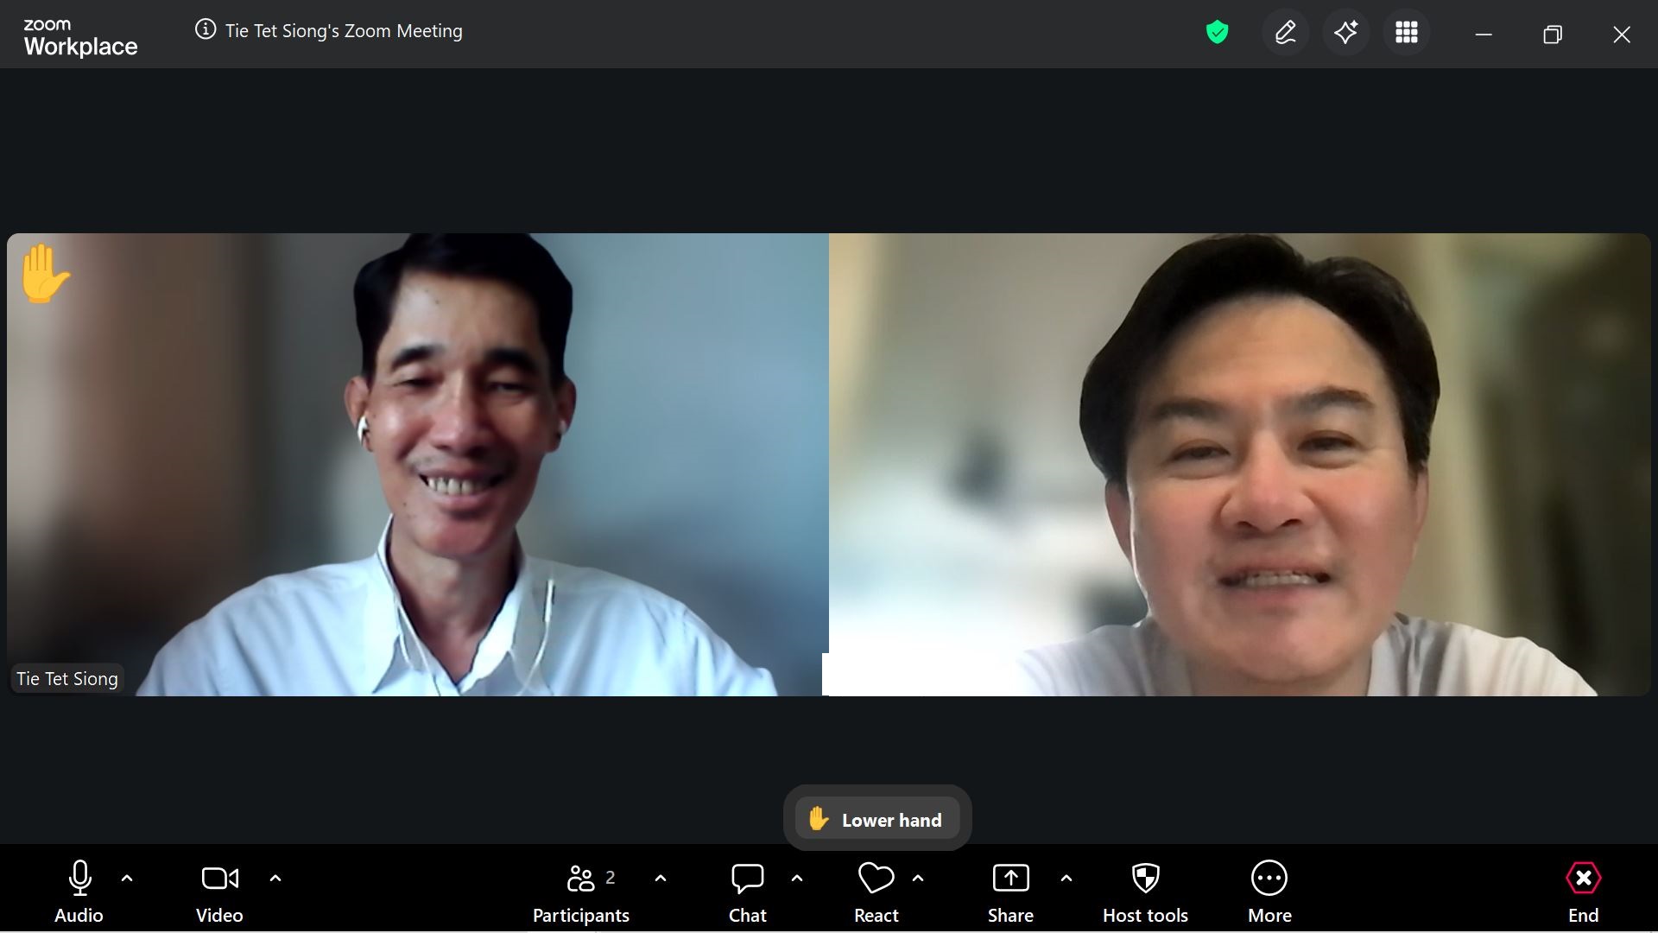The height and width of the screenshot is (933, 1658).
Task: Expand participants options chevron
Action: 661,879
